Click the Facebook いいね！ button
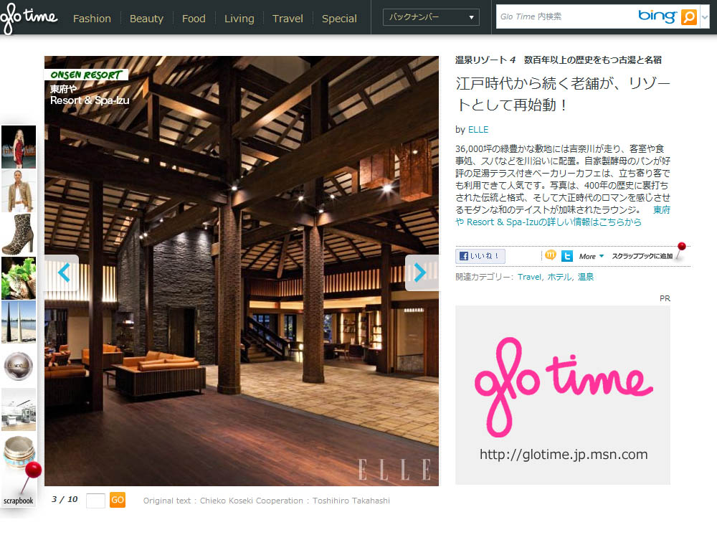 tap(480, 256)
